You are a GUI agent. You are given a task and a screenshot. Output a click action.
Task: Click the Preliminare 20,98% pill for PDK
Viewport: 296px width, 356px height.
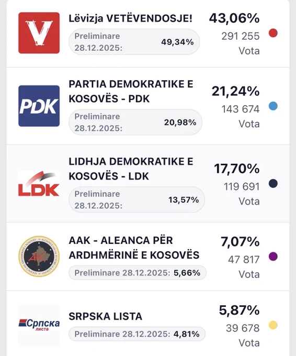point(135,122)
